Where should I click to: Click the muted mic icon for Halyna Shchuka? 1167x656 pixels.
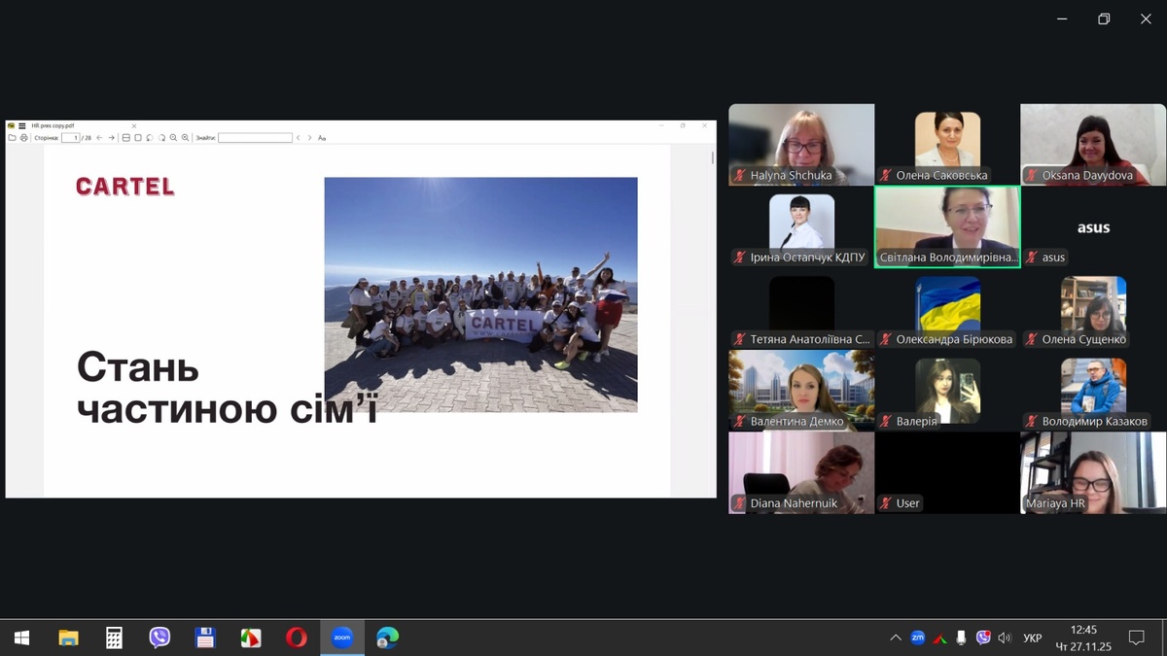740,176
